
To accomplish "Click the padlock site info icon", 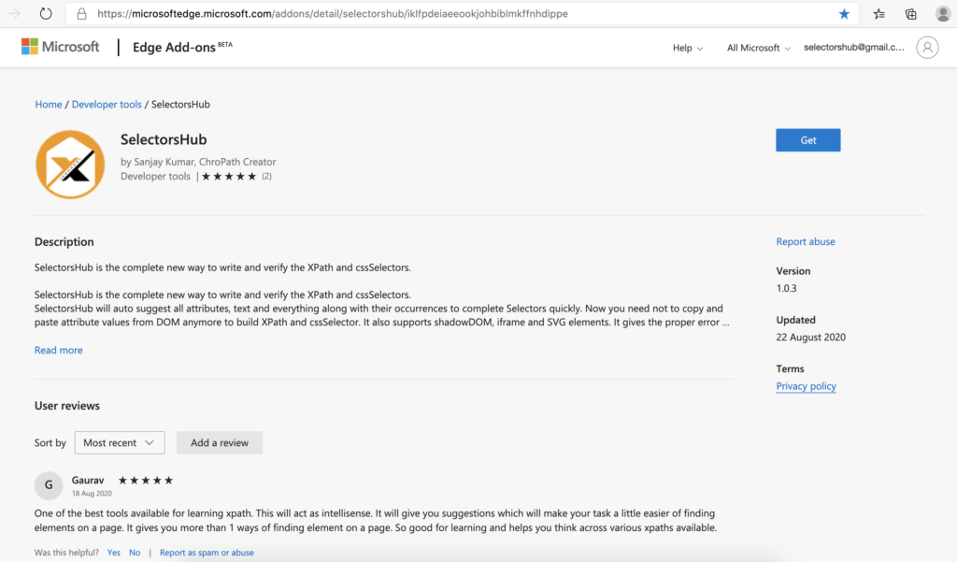I will pyautogui.click(x=81, y=13).
